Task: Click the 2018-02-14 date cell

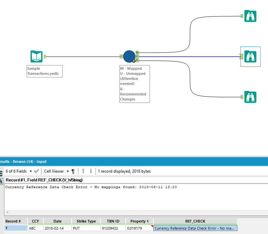Action: pyautogui.click(x=58, y=228)
